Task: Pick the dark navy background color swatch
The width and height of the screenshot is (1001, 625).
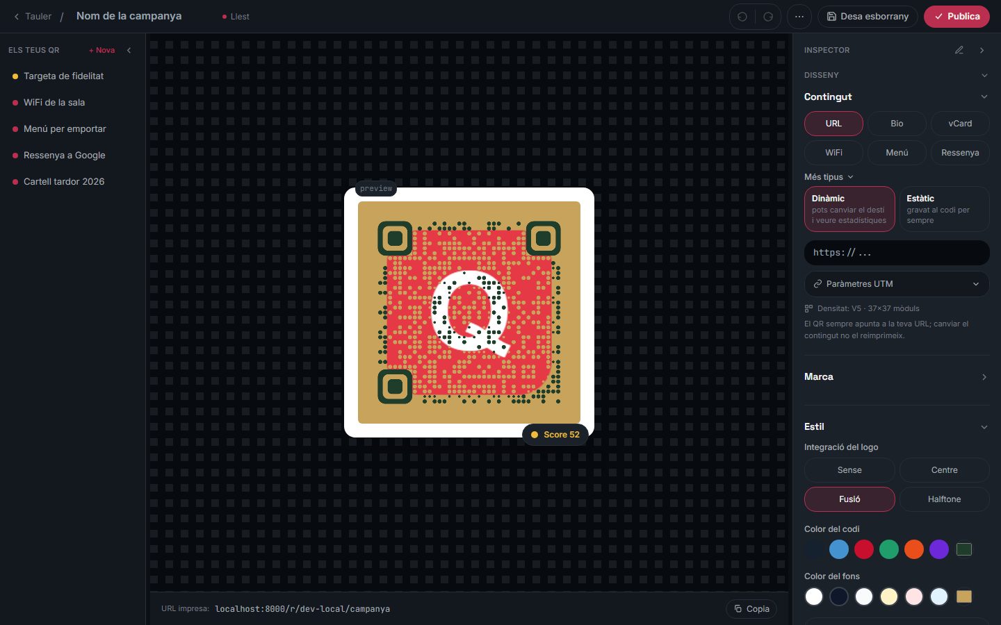Action: click(839, 597)
